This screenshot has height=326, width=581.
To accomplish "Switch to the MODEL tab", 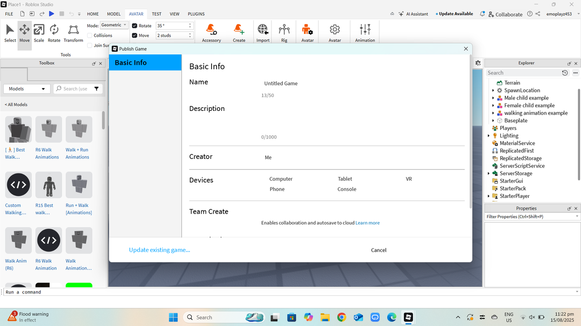I will pyautogui.click(x=113, y=14).
